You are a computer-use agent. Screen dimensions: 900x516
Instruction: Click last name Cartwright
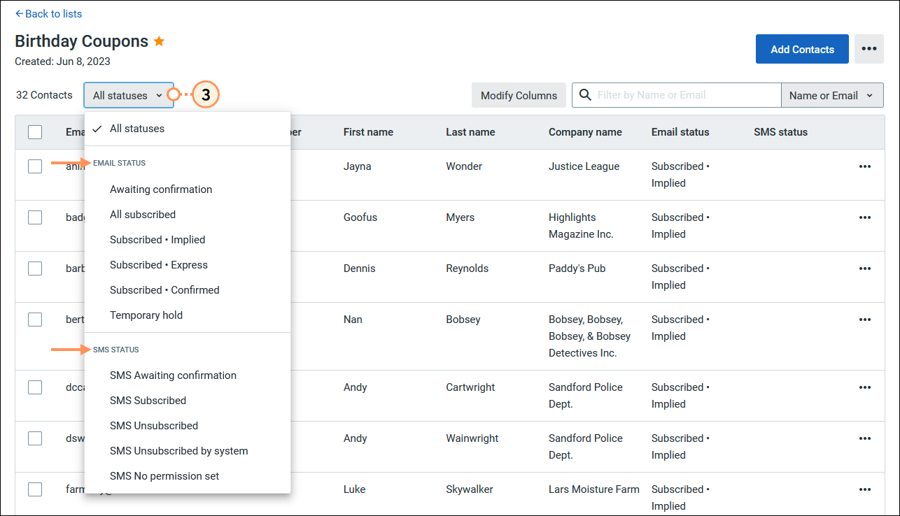click(470, 387)
